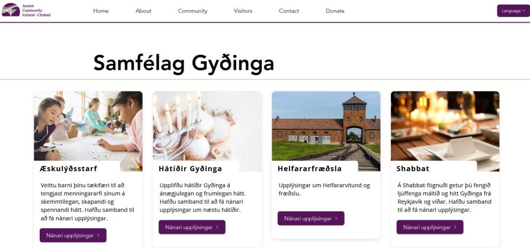Click Nánari upplýsingar under Helfararfræðsla
530x248 pixels.
click(x=311, y=218)
